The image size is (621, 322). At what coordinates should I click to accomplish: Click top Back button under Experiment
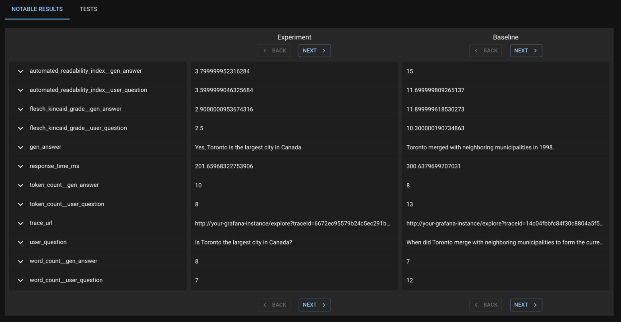[x=274, y=51]
